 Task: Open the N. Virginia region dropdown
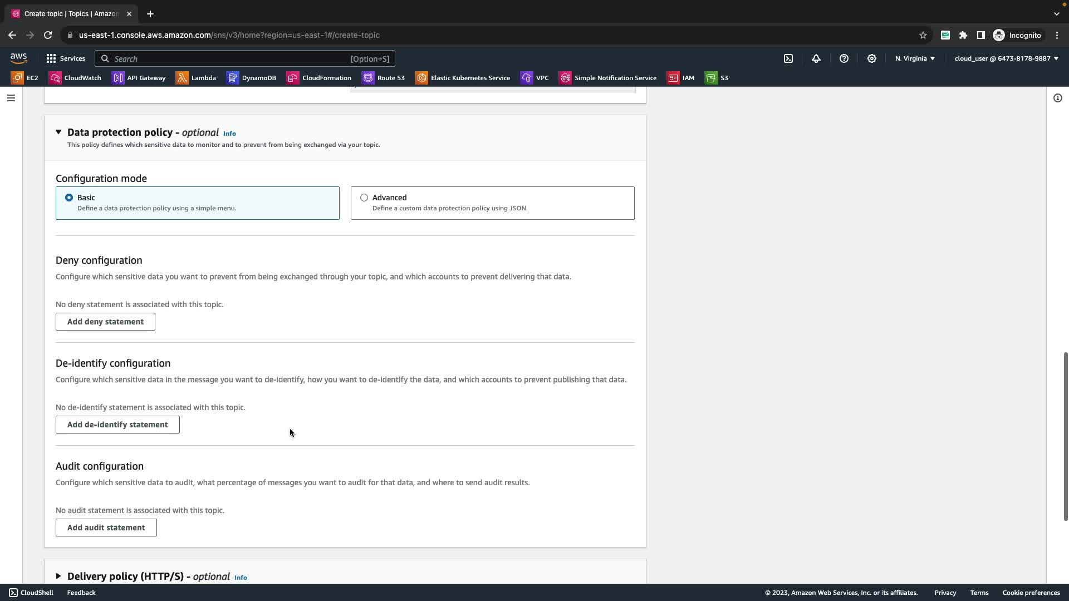tap(915, 58)
